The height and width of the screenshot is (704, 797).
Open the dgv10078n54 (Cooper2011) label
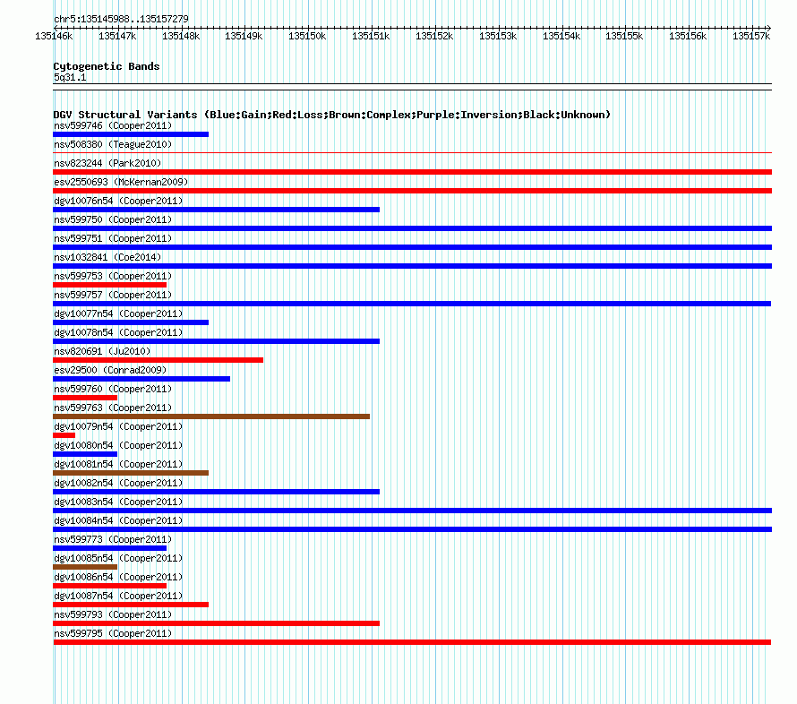pyautogui.click(x=118, y=332)
